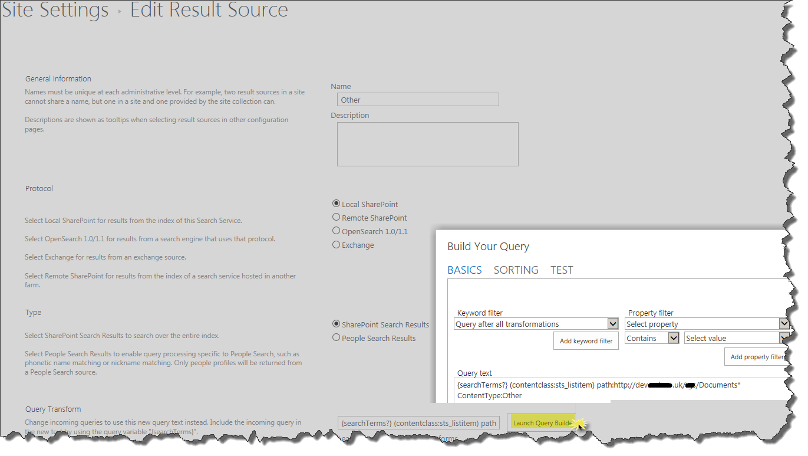The image size is (808, 456).
Task: Open the Contains operator dropdown
Action: [x=652, y=338]
